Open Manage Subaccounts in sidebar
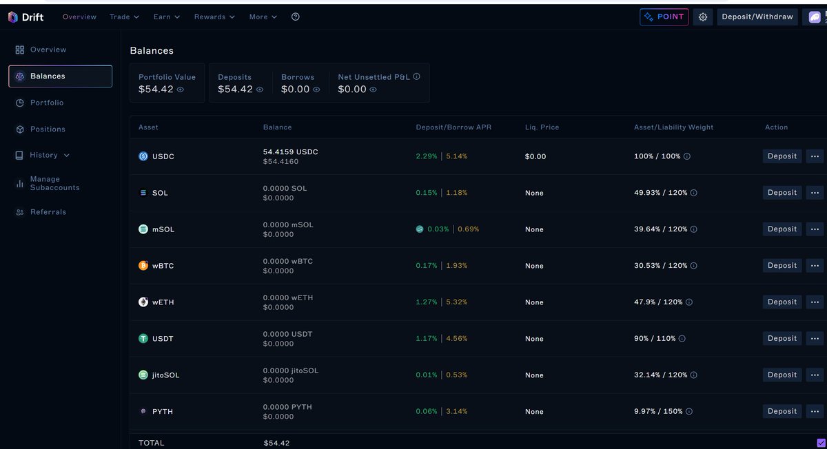The image size is (827, 449). pyautogui.click(x=54, y=183)
